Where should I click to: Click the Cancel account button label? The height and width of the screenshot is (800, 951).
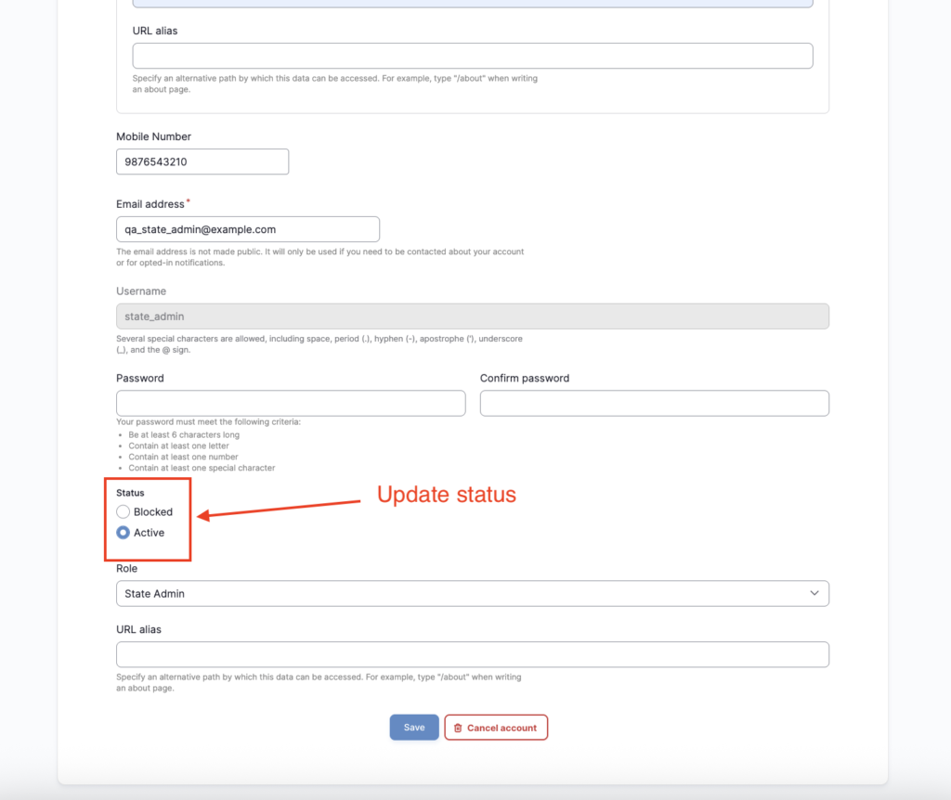[502, 728]
